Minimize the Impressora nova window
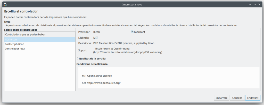The image size is (264, 105). pos(250,4)
